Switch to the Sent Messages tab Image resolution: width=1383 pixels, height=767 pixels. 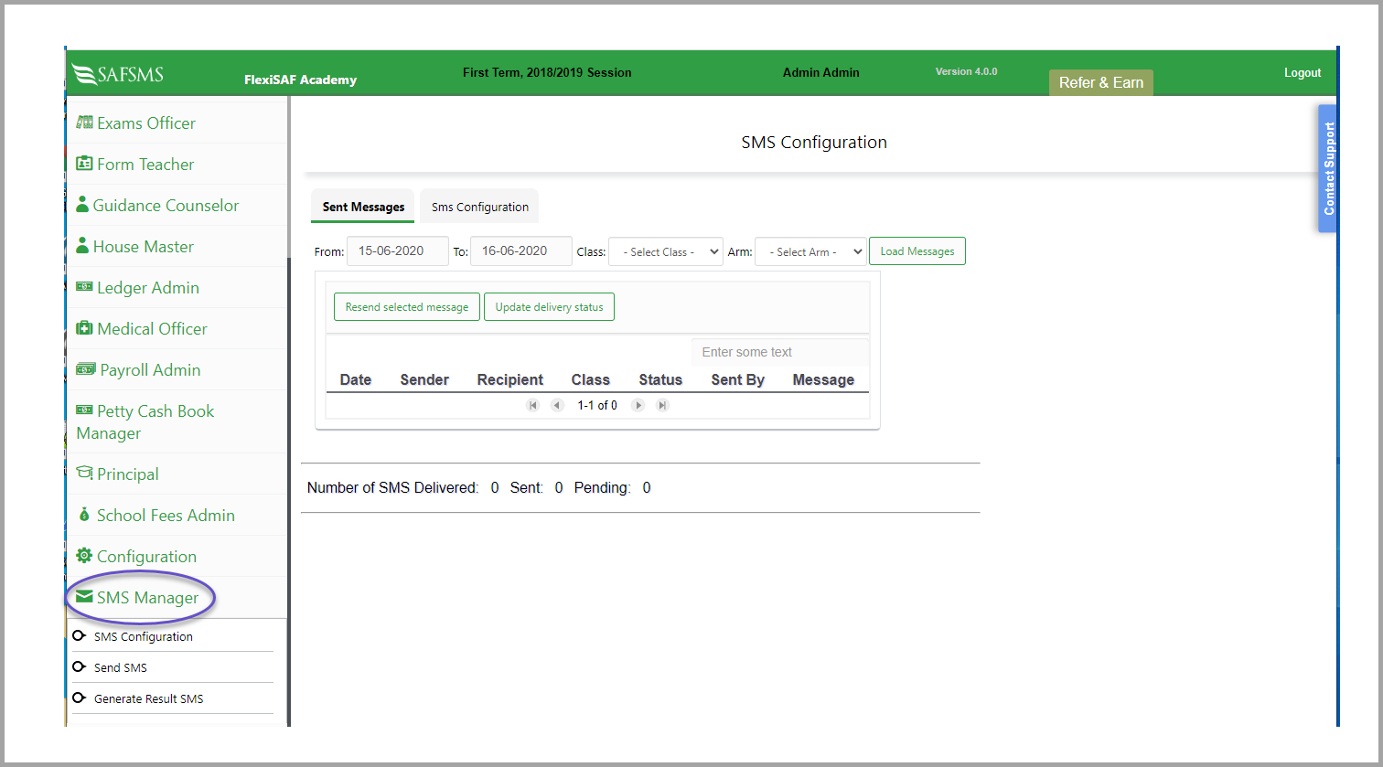pos(363,207)
